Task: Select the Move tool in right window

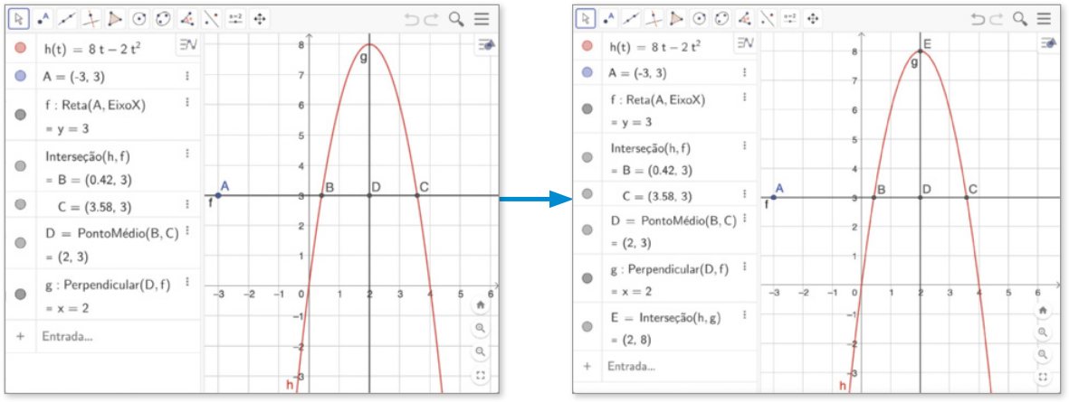Action: [x=585, y=19]
